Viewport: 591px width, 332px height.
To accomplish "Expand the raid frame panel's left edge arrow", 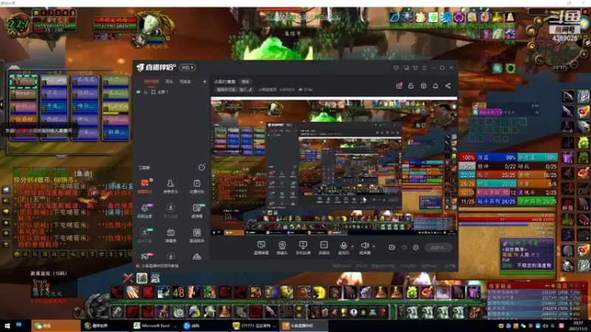I will (1, 104).
